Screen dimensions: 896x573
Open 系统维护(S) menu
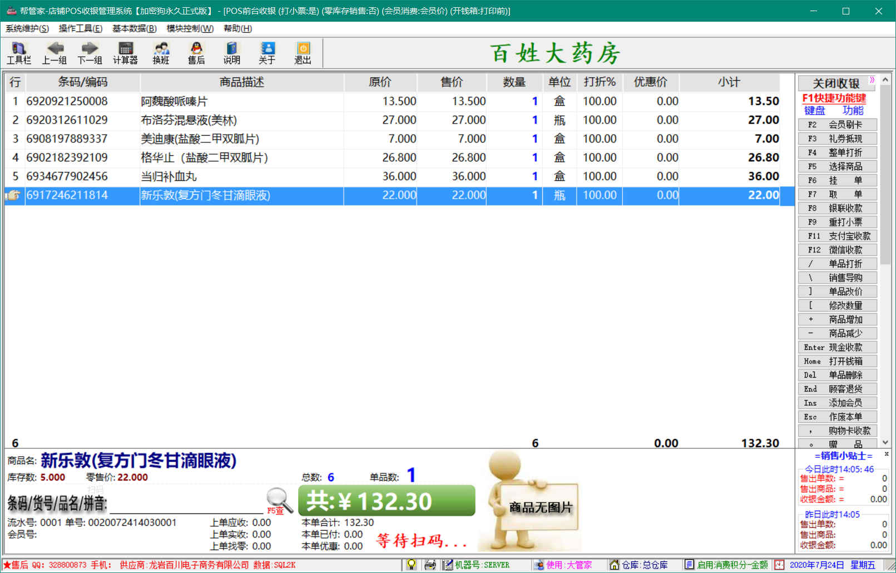27,28
